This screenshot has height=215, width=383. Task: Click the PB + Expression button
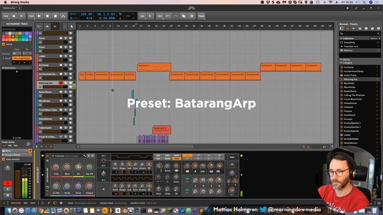tap(22, 59)
